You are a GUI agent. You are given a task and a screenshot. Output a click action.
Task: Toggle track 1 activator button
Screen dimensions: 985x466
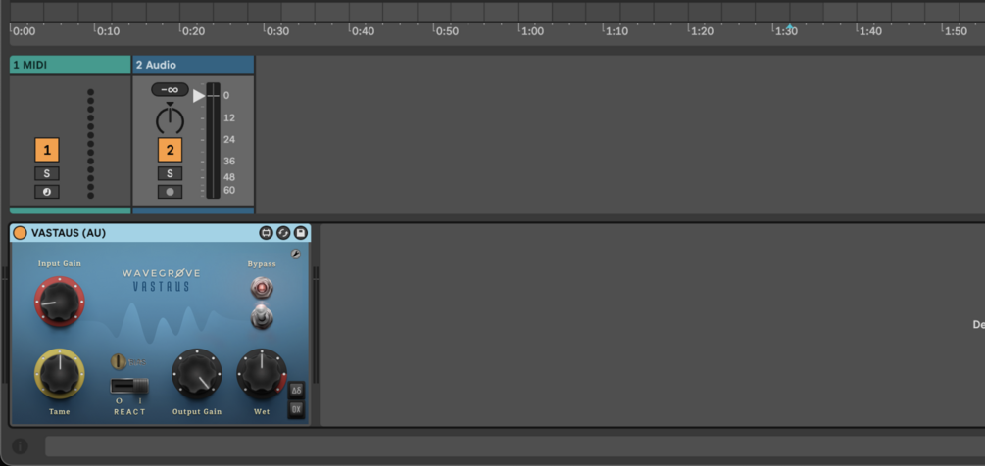pos(47,151)
